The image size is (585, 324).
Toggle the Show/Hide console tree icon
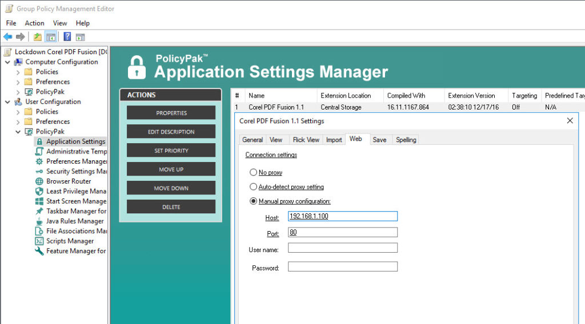(51, 37)
